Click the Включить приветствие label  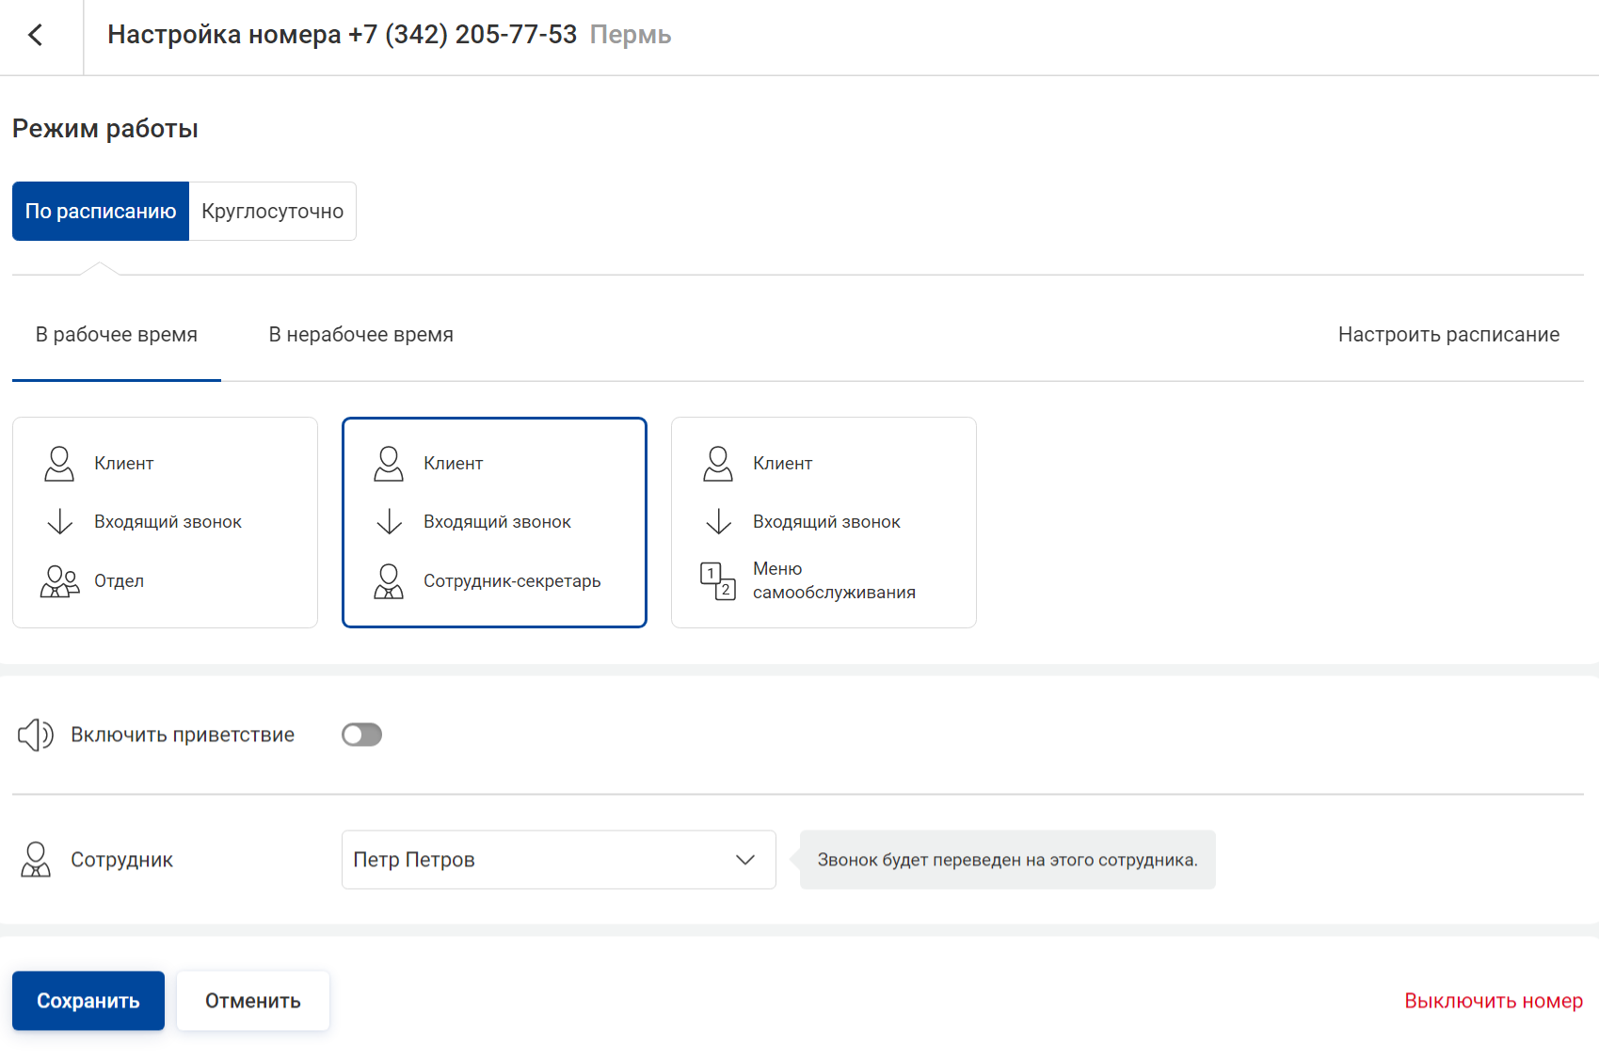pyautogui.click(x=183, y=735)
